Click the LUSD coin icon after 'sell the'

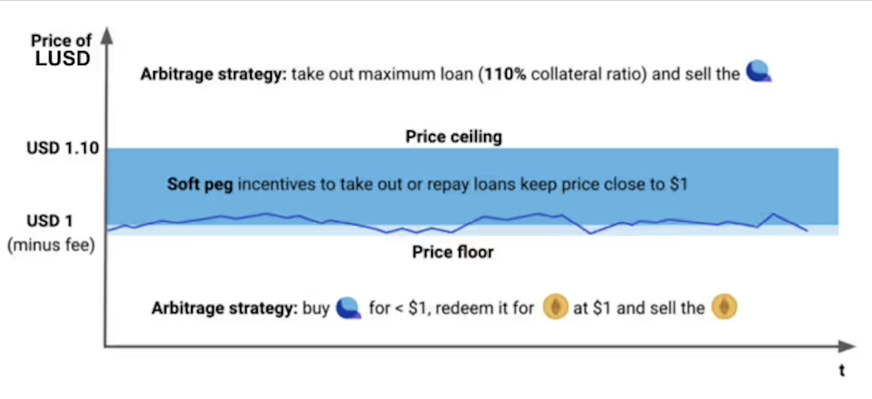759,71
